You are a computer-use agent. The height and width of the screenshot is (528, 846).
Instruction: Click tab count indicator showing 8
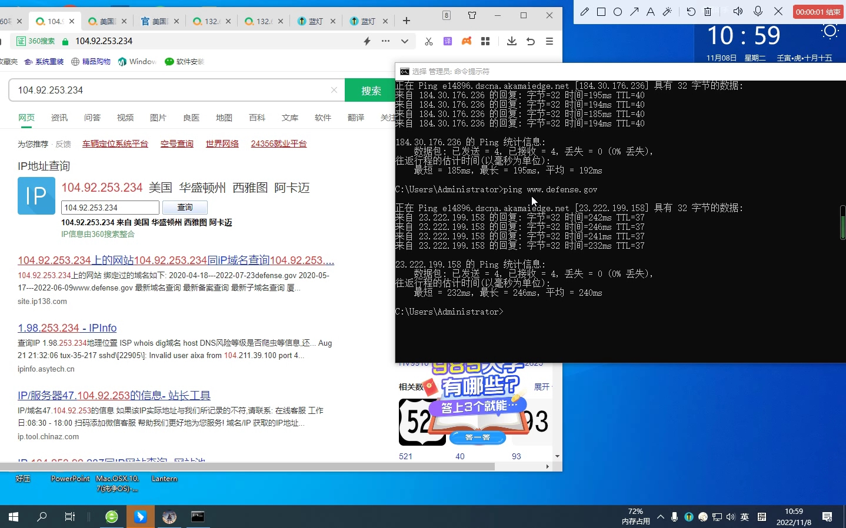447,15
